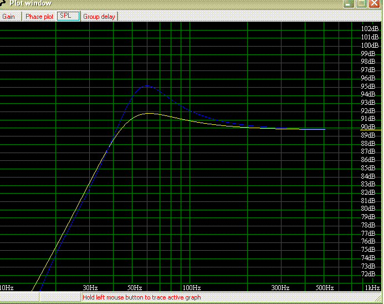384x304 pixels.
Task: Click the 90dB axis label
Action: (x=368, y=126)
